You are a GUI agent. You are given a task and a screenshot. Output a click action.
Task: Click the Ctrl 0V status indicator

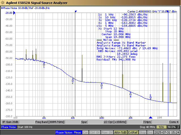(94, 132)
